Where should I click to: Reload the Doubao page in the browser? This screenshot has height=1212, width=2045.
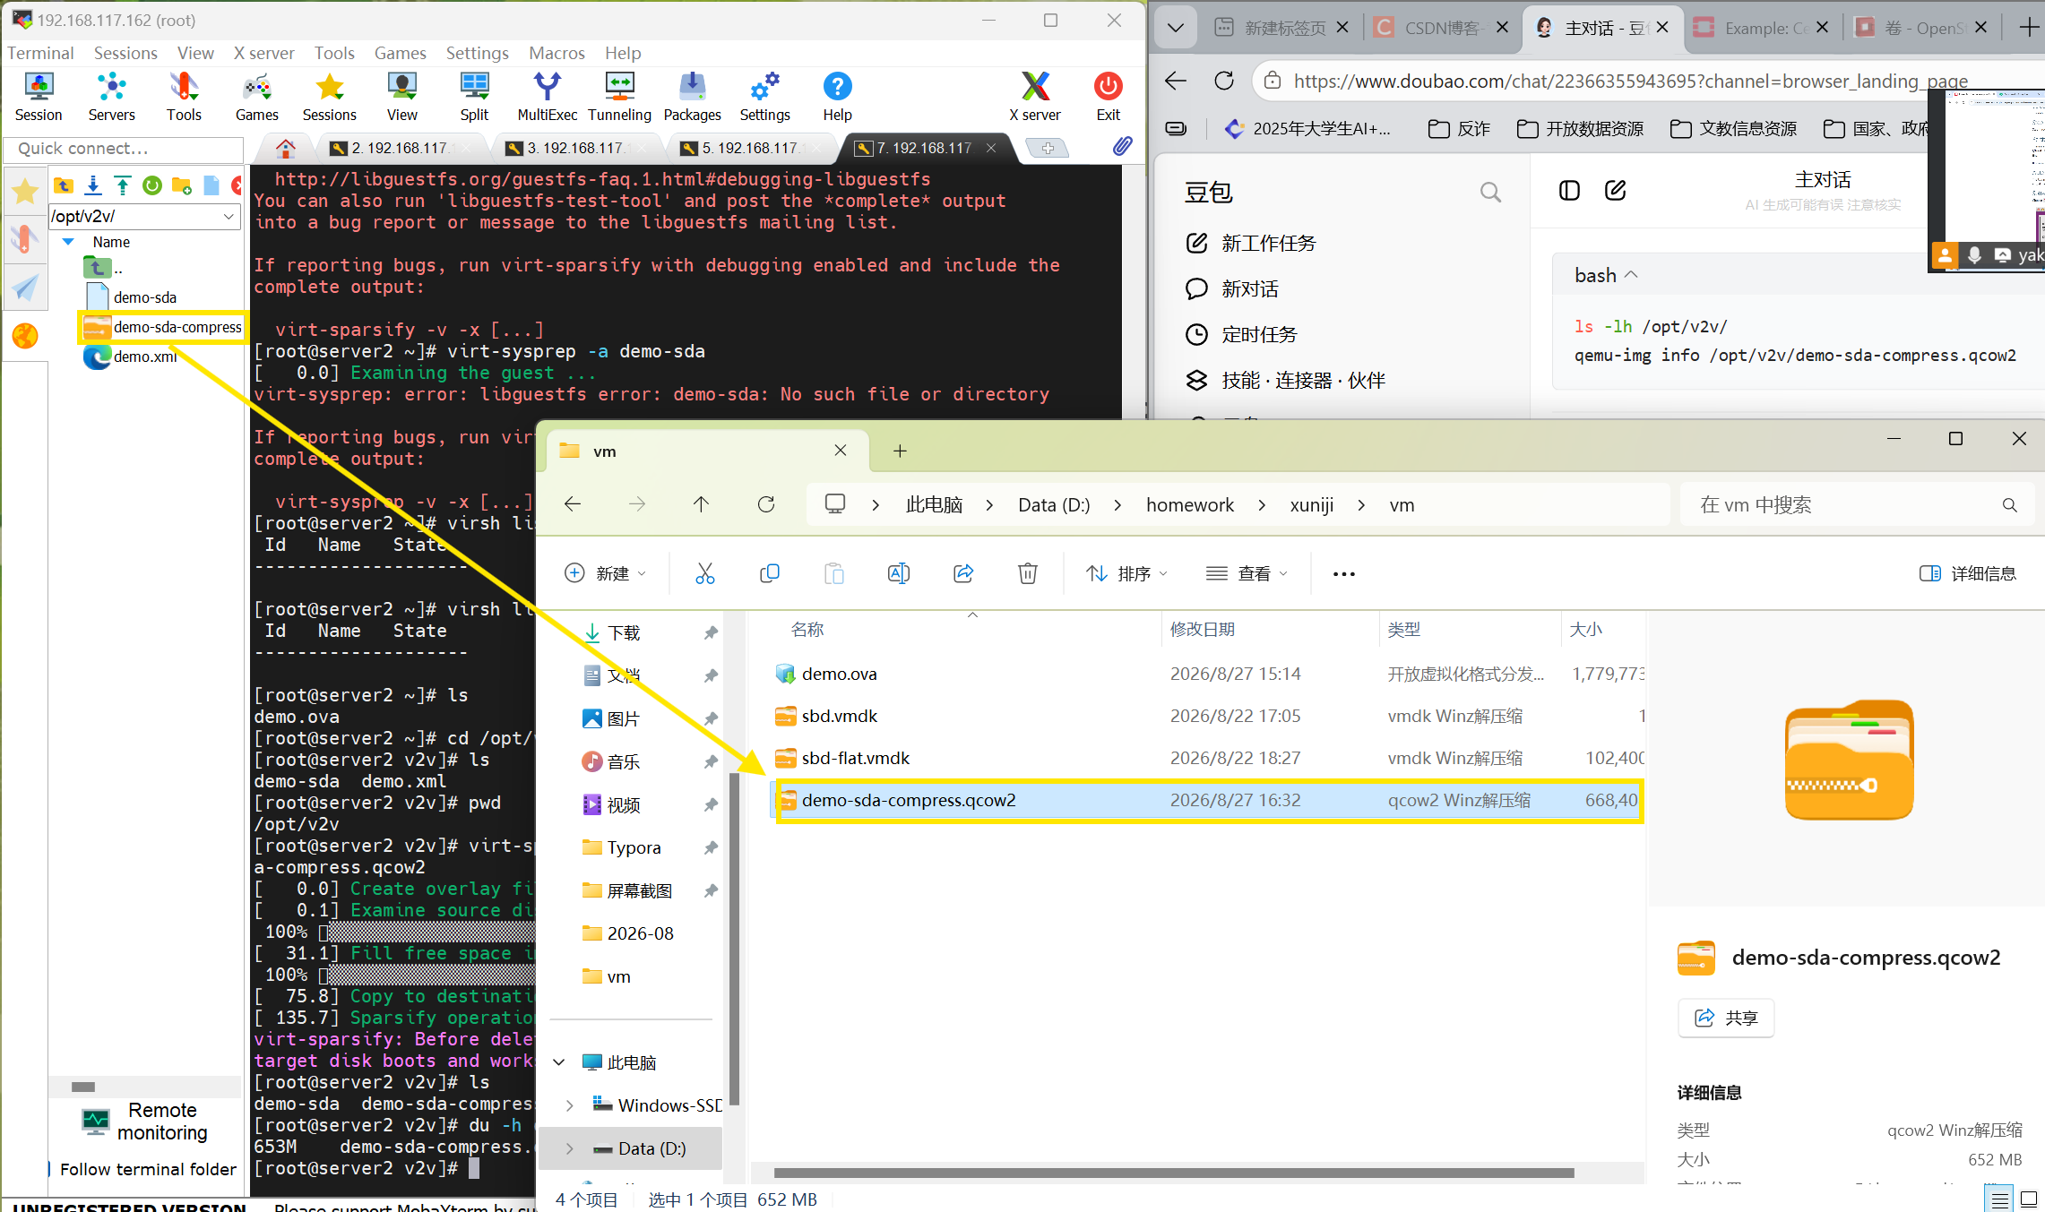[x=1223, y=81]
